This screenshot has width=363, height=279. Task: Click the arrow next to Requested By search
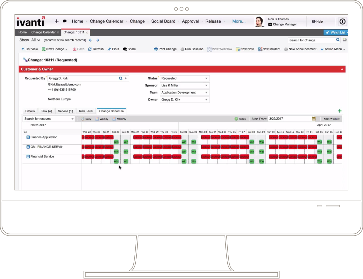point(126,79)
